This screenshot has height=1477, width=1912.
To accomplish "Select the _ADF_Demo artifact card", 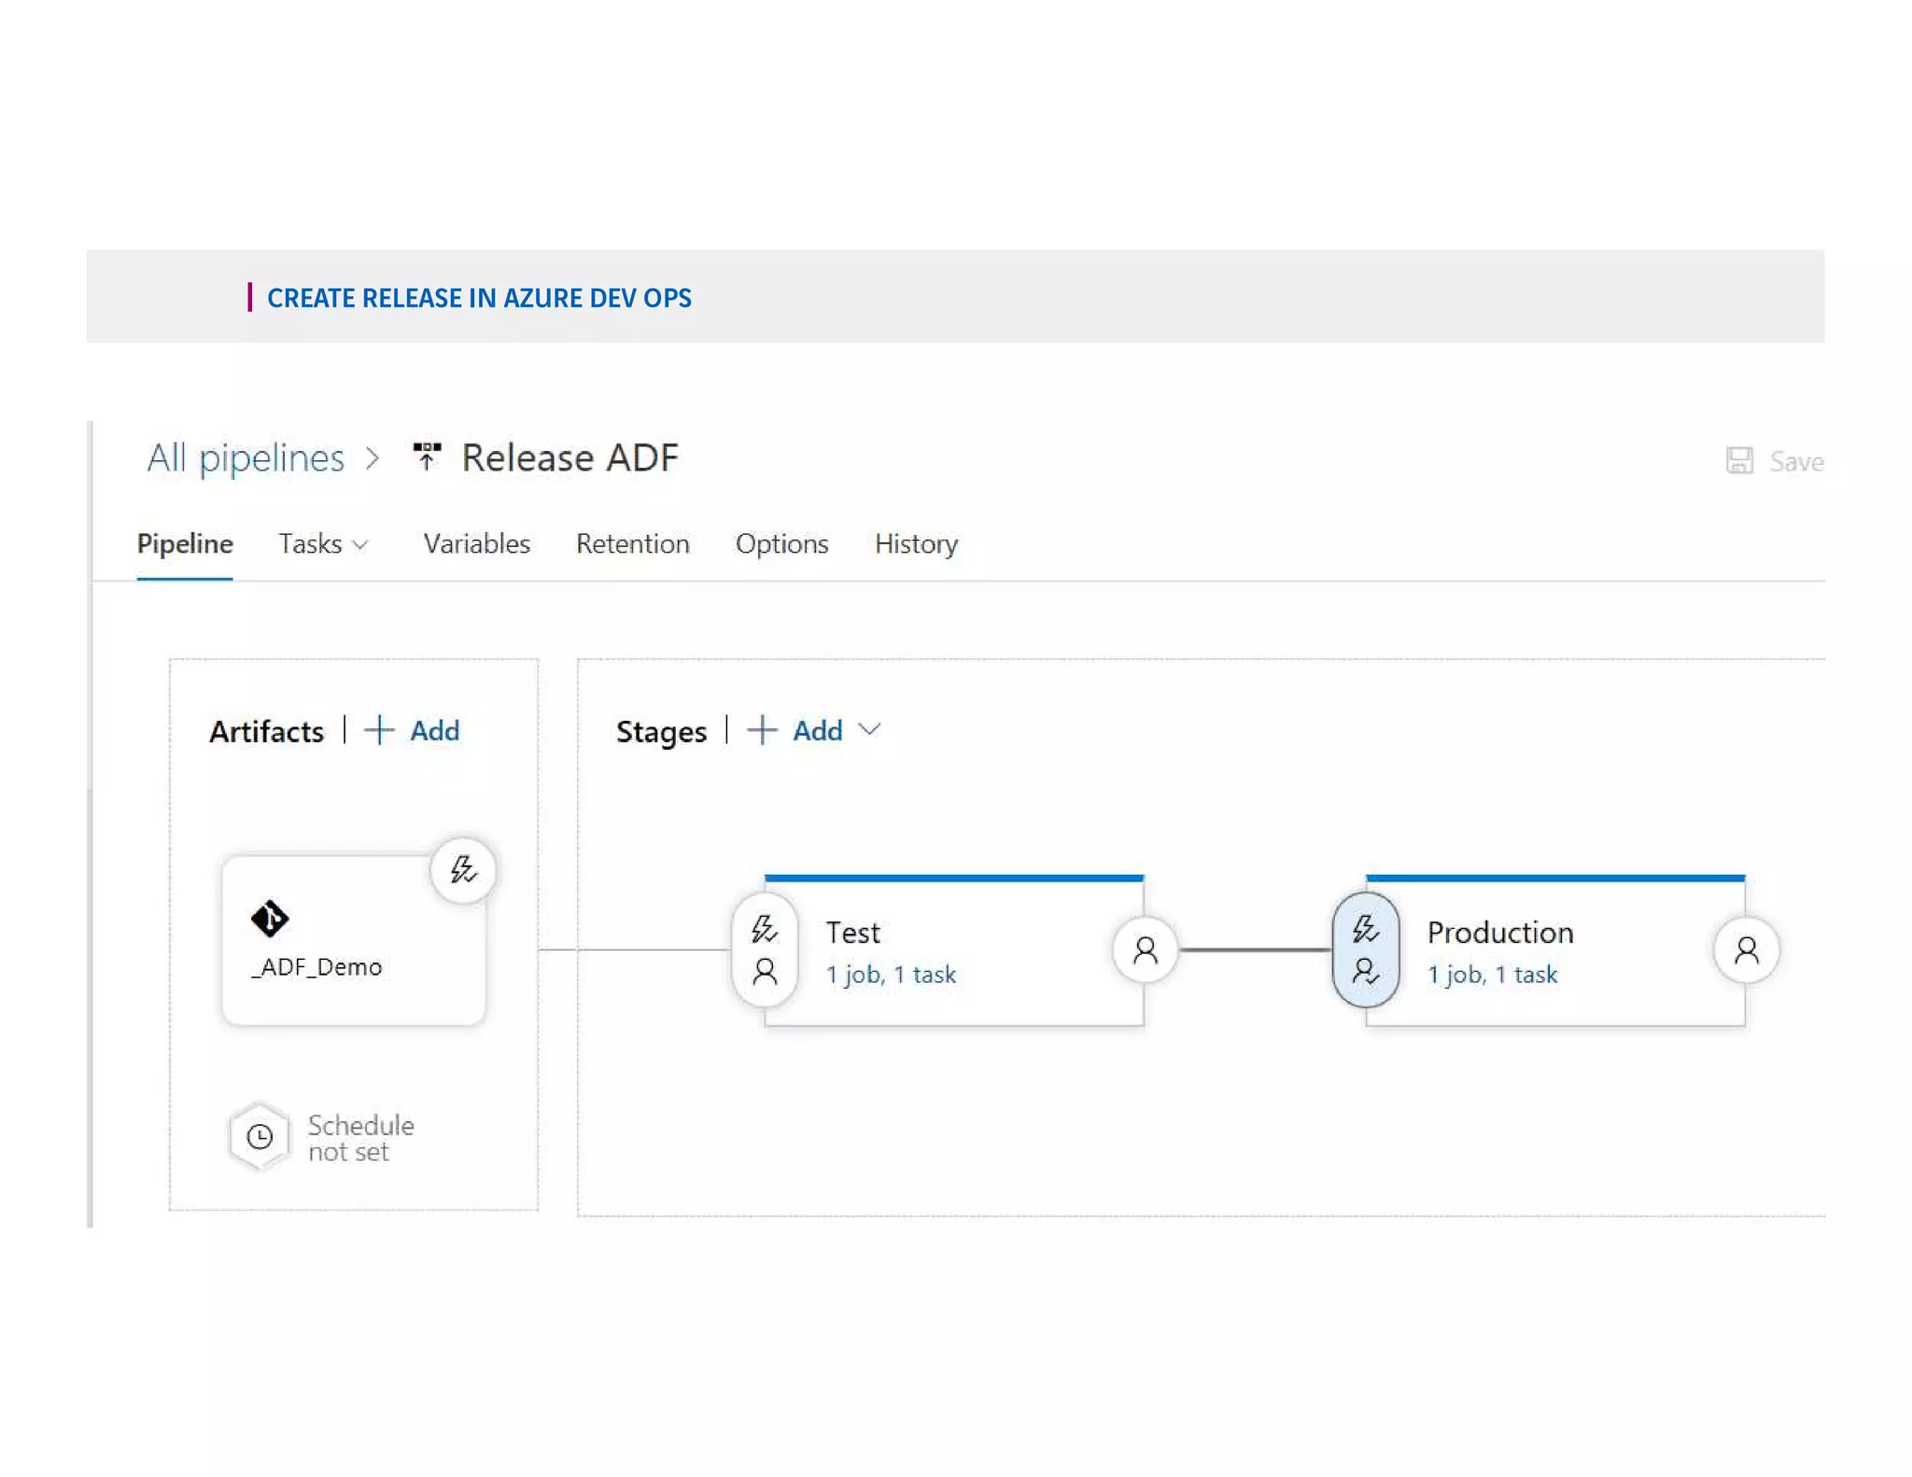I will point(354,940).
